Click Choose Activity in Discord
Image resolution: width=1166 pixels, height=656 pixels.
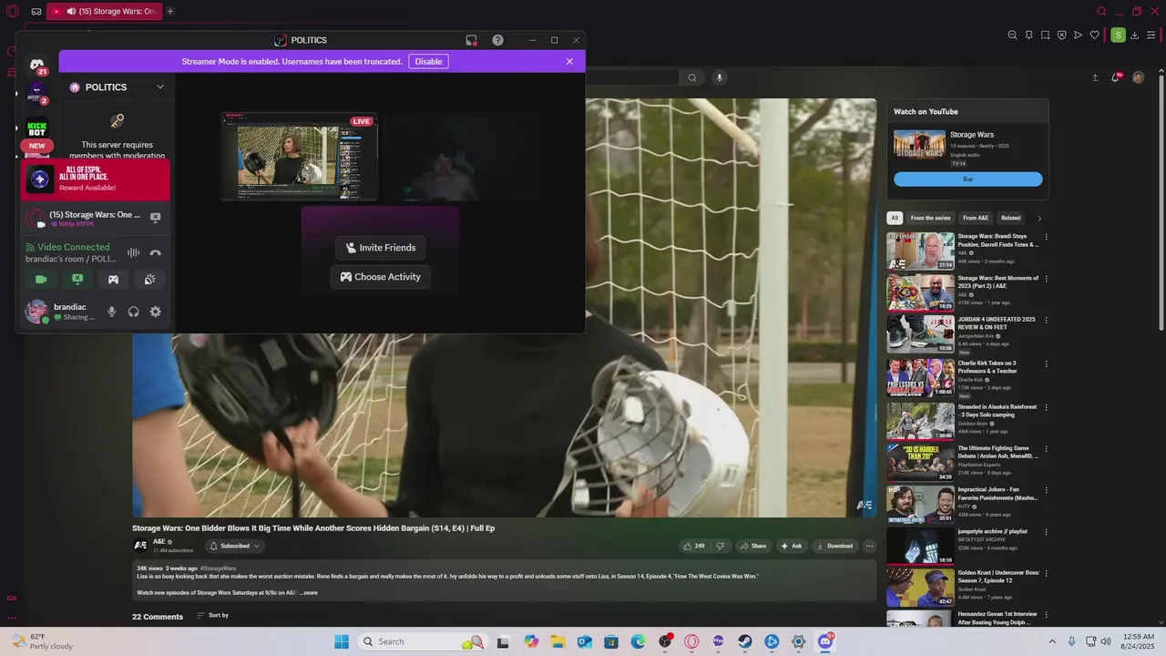[x=380, y=277]
